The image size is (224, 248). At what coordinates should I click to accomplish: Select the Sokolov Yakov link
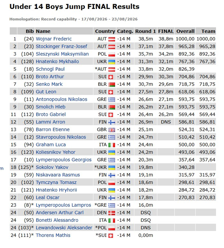[52, 167]
